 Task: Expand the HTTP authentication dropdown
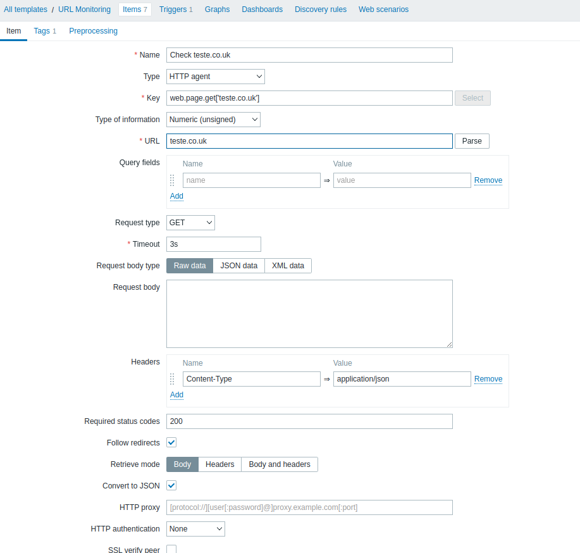(195, 529)
